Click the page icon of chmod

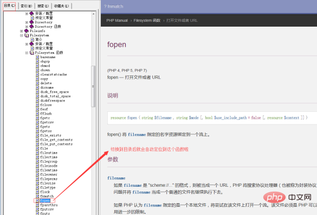[x=37, y=66]
